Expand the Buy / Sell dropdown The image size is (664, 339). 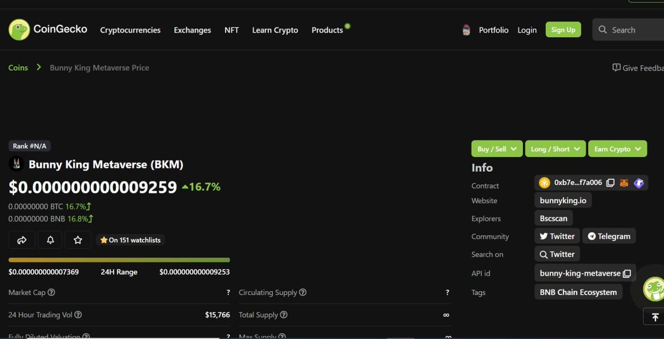pos(497,149)
